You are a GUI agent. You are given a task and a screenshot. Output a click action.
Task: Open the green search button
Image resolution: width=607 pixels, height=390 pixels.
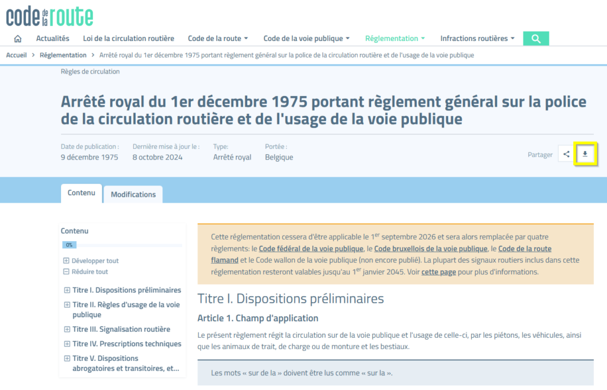click(536, 39)
